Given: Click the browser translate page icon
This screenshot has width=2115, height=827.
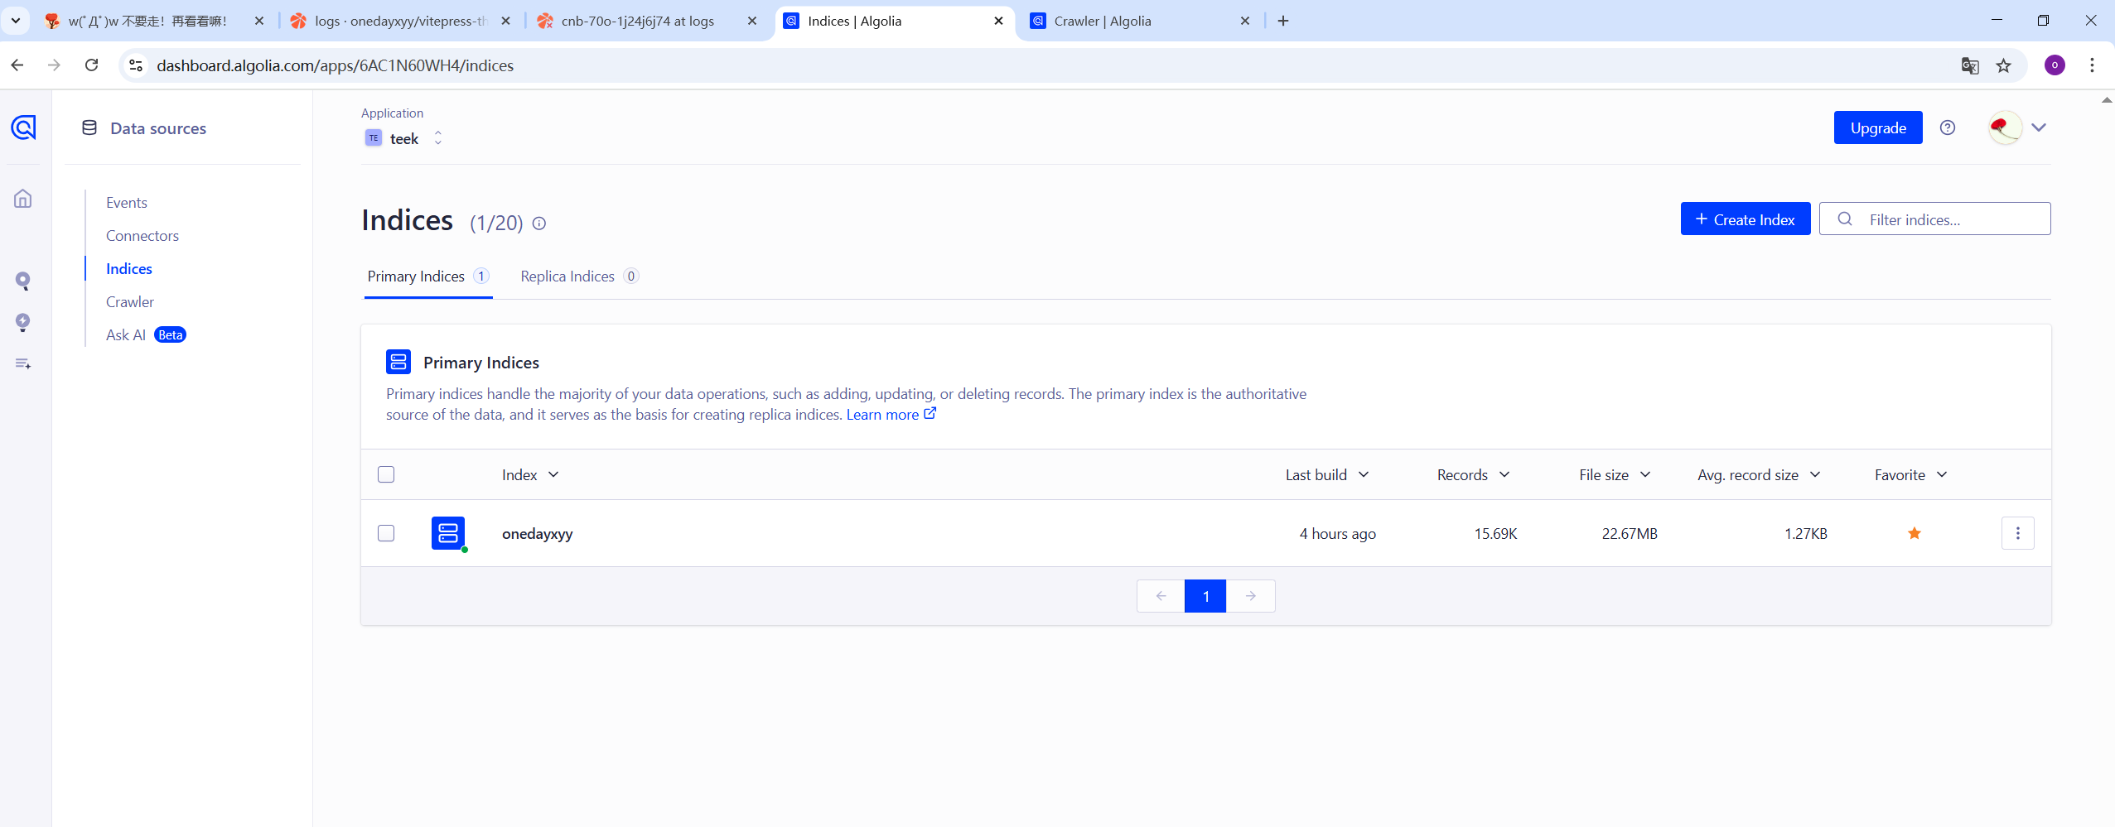Looking at the screenshot, I should tap(1970, 65).
